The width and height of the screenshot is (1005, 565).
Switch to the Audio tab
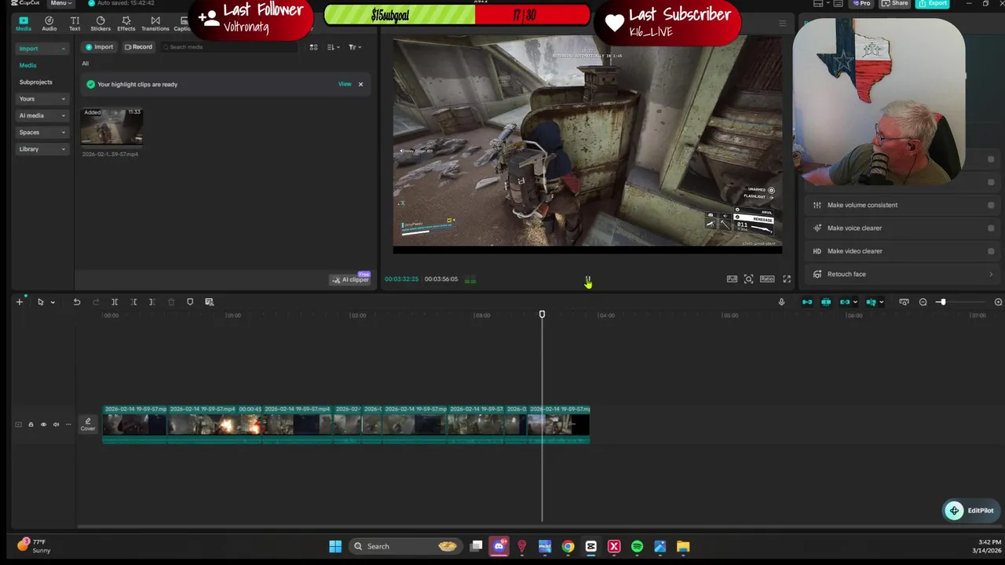coord(49,24)
